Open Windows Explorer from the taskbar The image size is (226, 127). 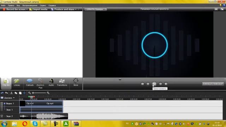14,124
